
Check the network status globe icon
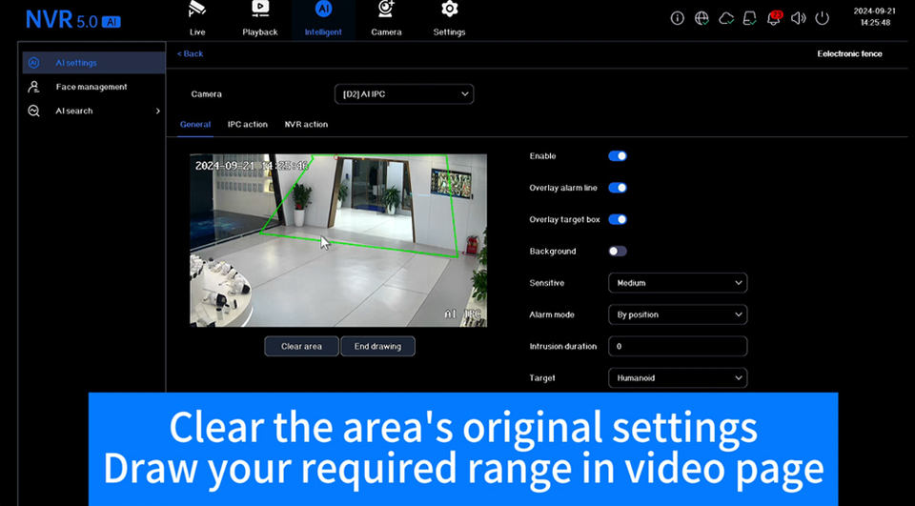point(701,18)
